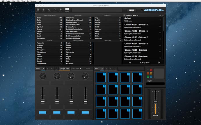This screenshot has width=201, height=125.
Task: Click the magnifier search icon
Action: 124,15
